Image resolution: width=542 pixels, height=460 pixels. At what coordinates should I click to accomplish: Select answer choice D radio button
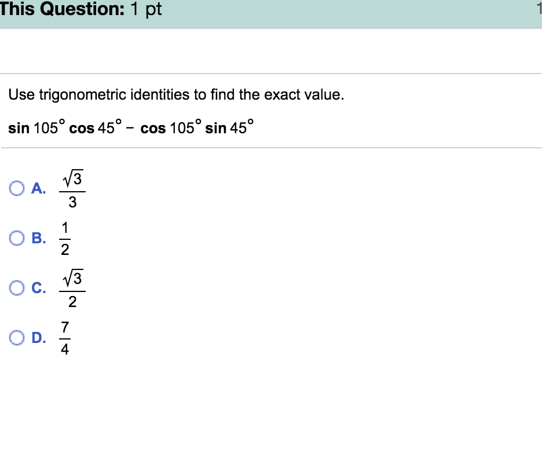[x=17, y=337]
